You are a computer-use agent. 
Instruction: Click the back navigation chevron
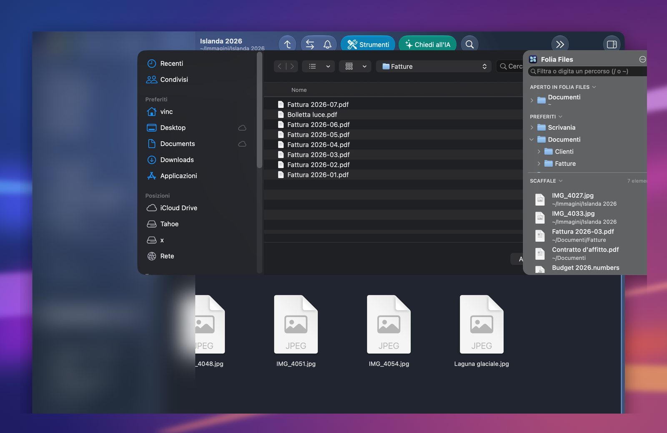pos(280,66)
